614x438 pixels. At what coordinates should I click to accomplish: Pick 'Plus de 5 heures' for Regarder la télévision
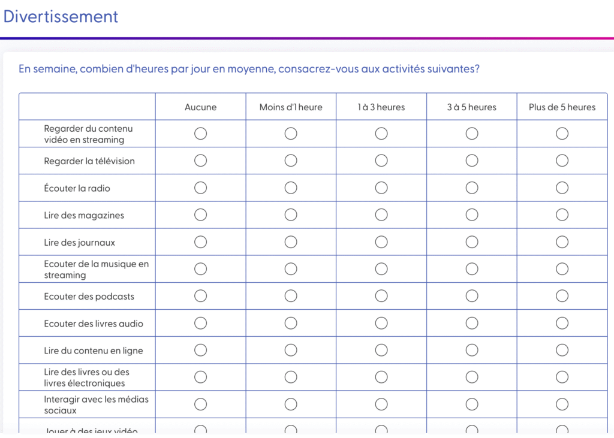(x=562, y=161)
